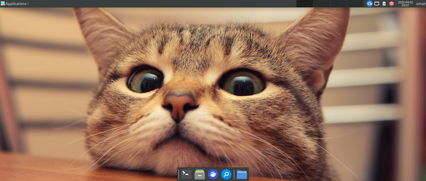Open the clock showing 2026-04-02 09:07
The width and height of the screenshot is (426, 181).
point(405,4)
